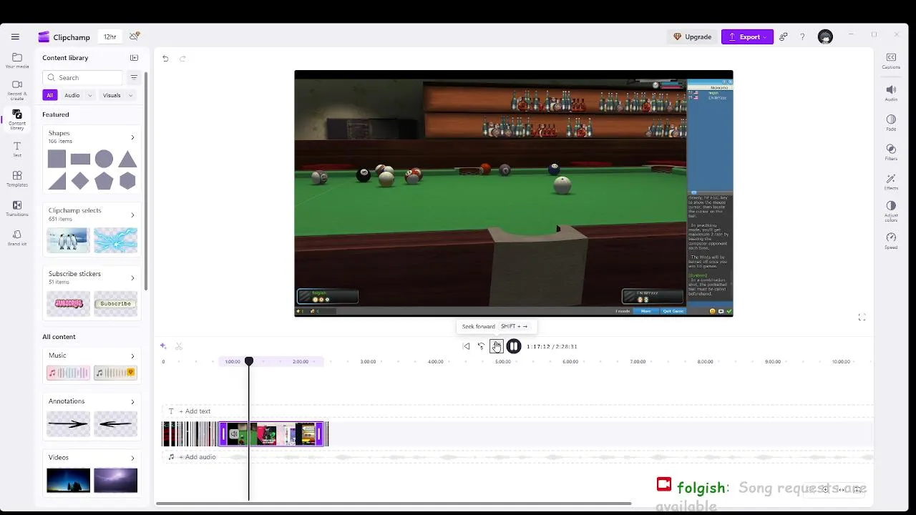Click the Seek forward button

coord(497,346)
